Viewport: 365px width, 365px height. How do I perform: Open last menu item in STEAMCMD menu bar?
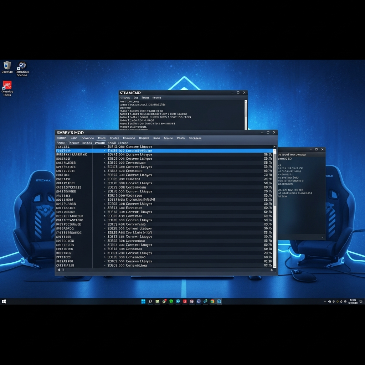157,98
